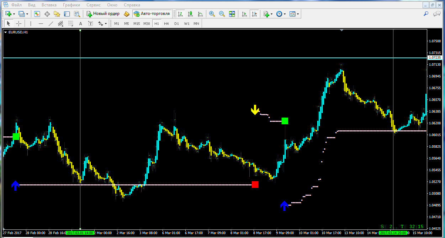The width and height of the screenshot is (445, 238).
Task: Expand the indicators list dropdown
Action: (x=272, y=14)
